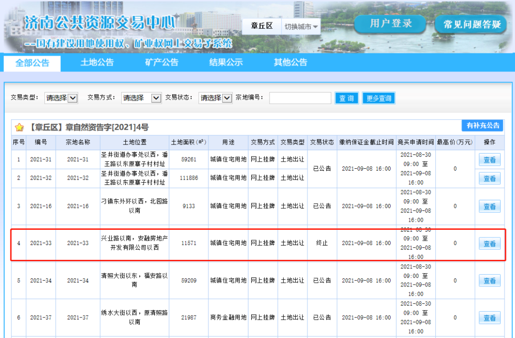515x338 pixels.
Task: Click location text 刁镇东外环以西，北园路以南
Action: (x=134, y=206)
